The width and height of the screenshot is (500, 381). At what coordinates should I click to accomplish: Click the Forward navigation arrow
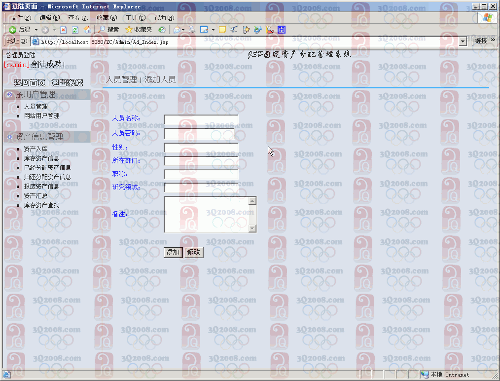[x=45, y=30]
